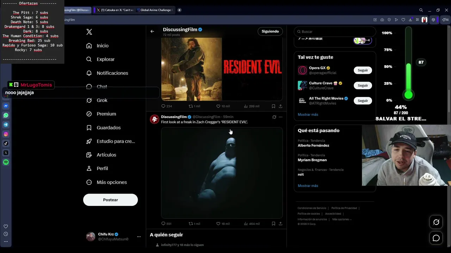Click the browser snapshot camera icon
451x253 pixels.
tap(382, 20)
